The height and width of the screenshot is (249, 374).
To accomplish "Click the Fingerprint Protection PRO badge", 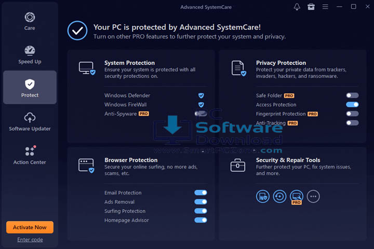I will 313,114.
